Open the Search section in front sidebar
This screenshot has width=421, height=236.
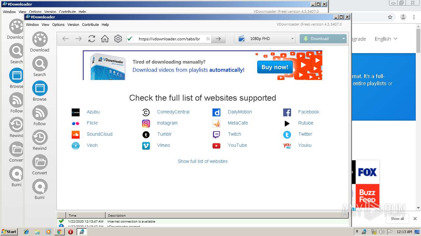coord(40,67)
